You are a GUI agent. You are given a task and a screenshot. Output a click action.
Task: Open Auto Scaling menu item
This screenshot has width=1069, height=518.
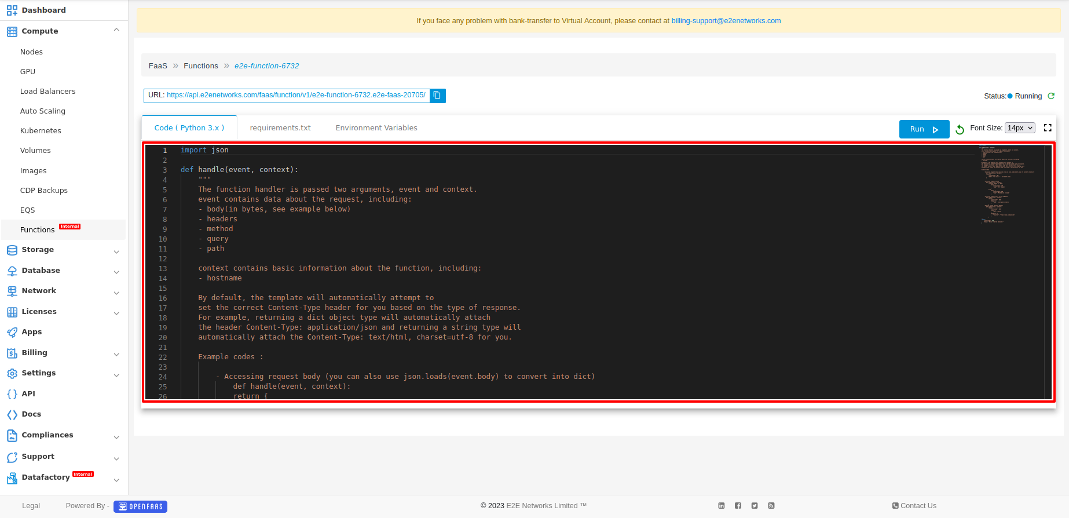pos(43,111)
